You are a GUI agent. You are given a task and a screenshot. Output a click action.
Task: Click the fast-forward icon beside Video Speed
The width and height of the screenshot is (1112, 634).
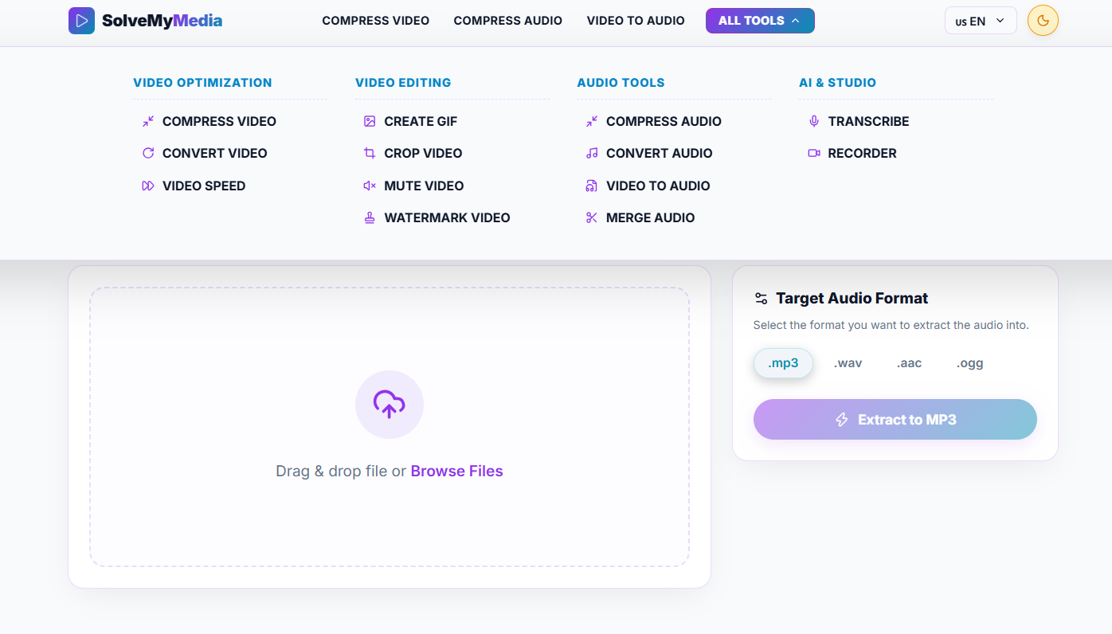click(x=148, y=186)
